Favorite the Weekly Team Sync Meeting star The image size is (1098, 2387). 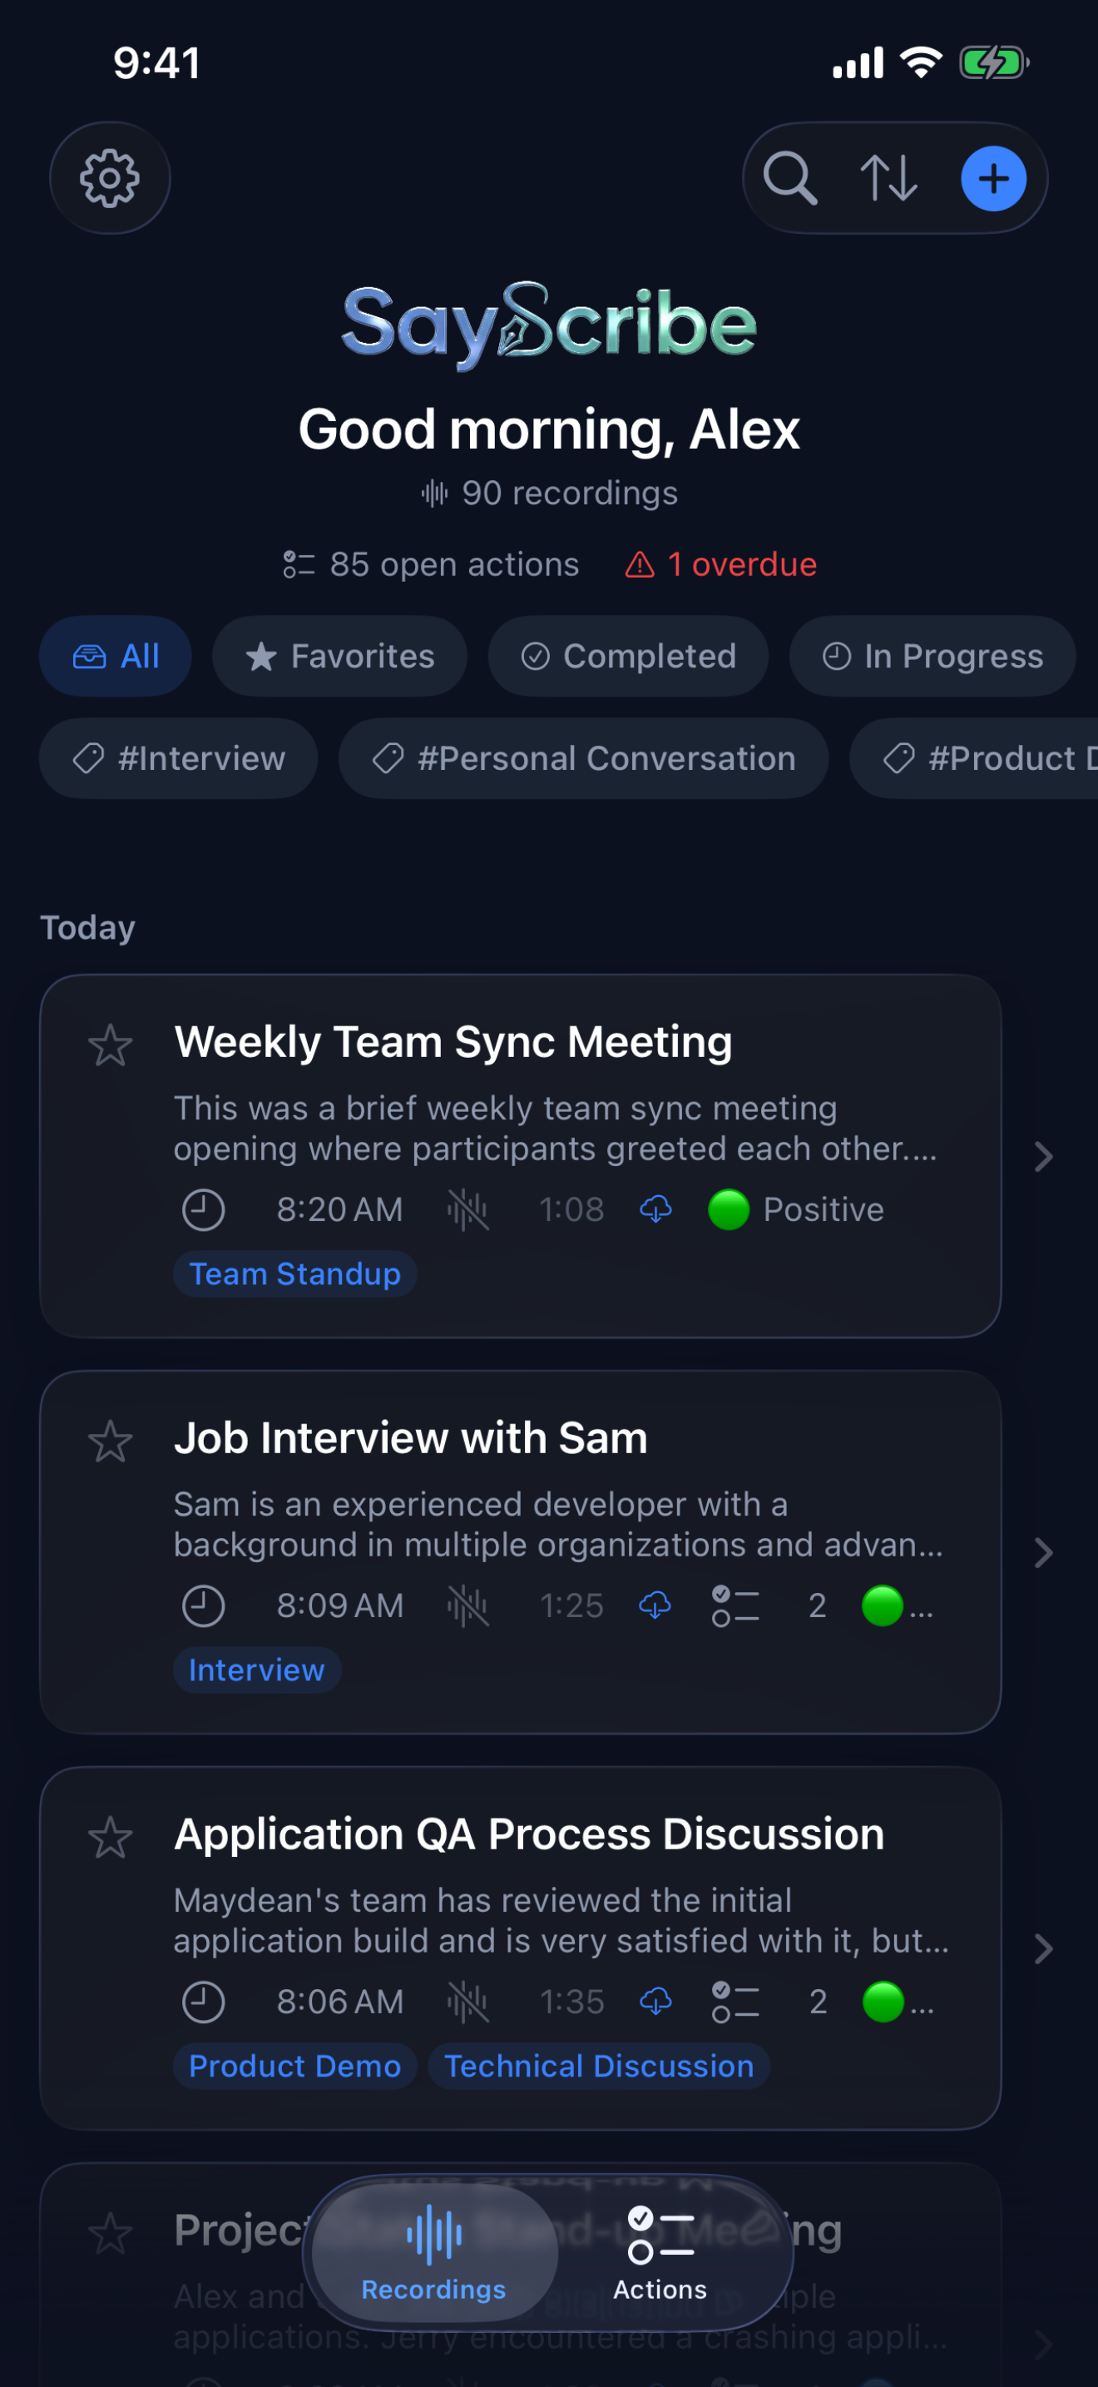(110, 1045)
